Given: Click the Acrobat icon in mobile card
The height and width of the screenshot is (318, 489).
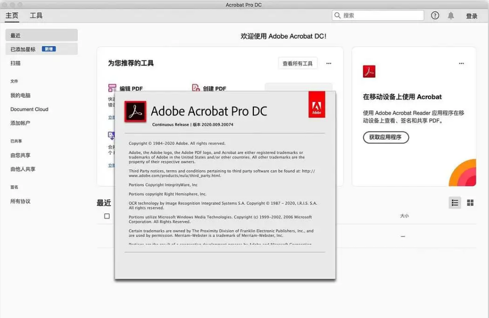Looking at the screenshot, I should click(x=369, y=71).
